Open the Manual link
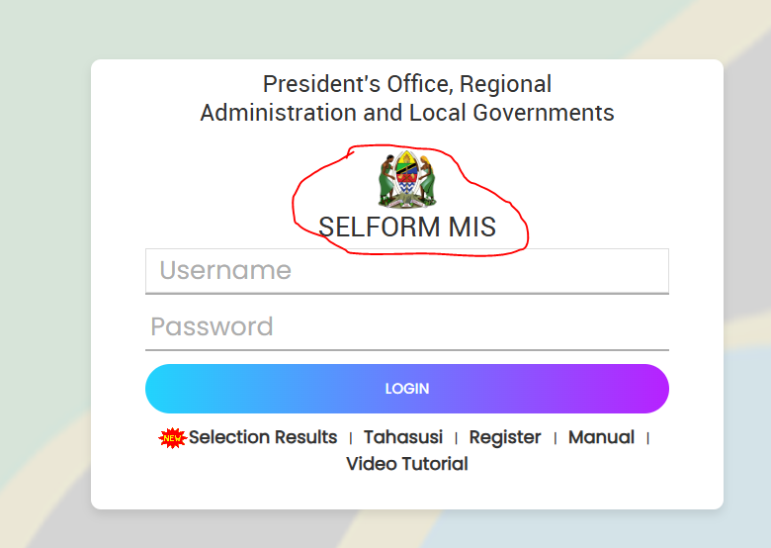The image size is (771, 548). [x=601, y=437]
